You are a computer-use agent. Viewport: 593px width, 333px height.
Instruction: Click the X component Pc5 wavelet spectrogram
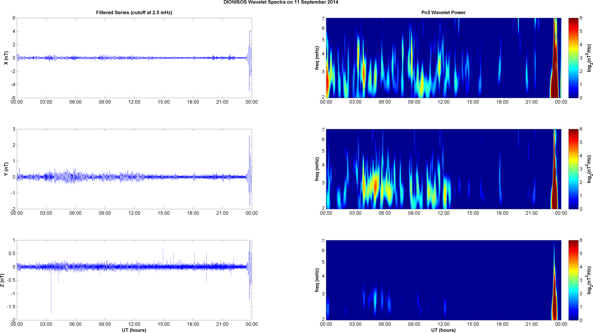pyautogui.click(x=443, y=58)
